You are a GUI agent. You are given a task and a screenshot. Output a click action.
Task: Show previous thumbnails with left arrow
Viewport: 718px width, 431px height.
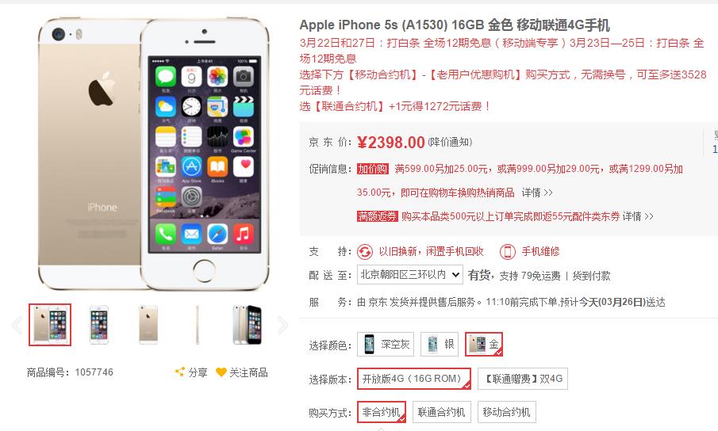pyautogui.click(x=17, y=325)
